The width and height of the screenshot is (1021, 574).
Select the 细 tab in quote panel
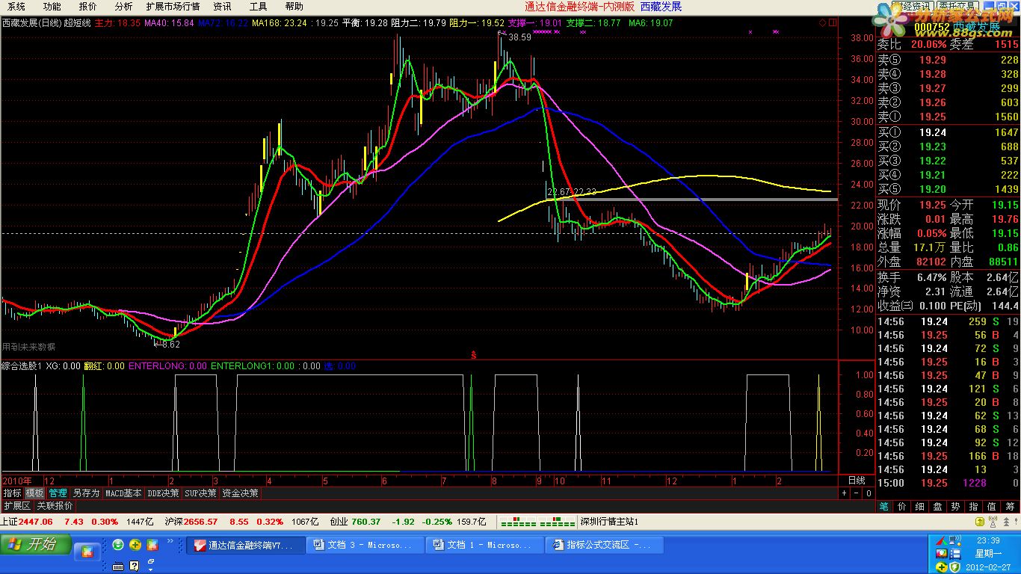(x=919, y=507)
